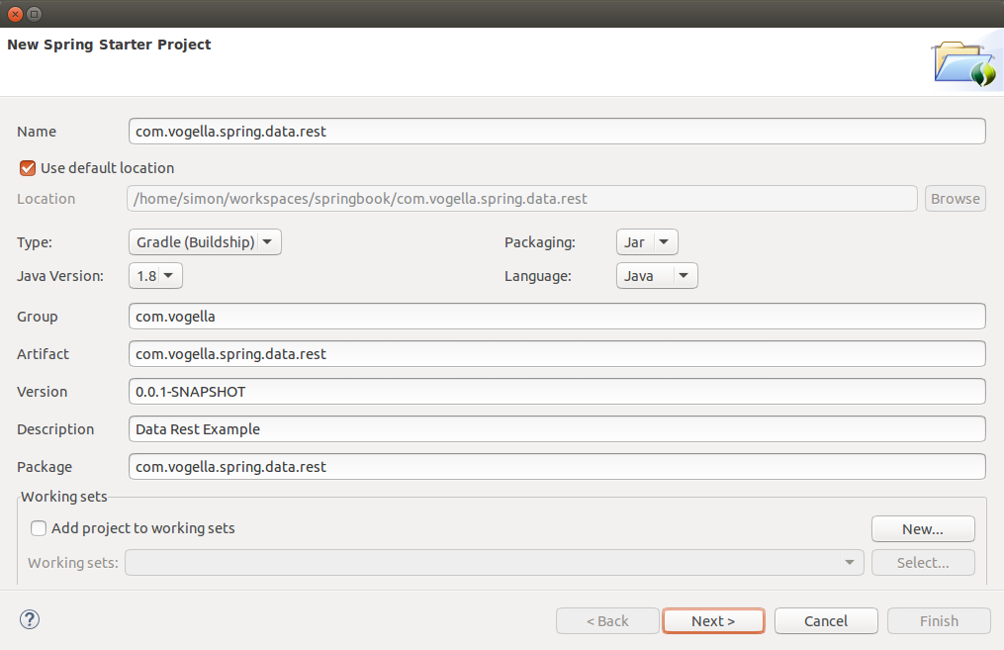1004x650 pixels.
Task: Select the Artifact input field
Action: tap(556, 354)
